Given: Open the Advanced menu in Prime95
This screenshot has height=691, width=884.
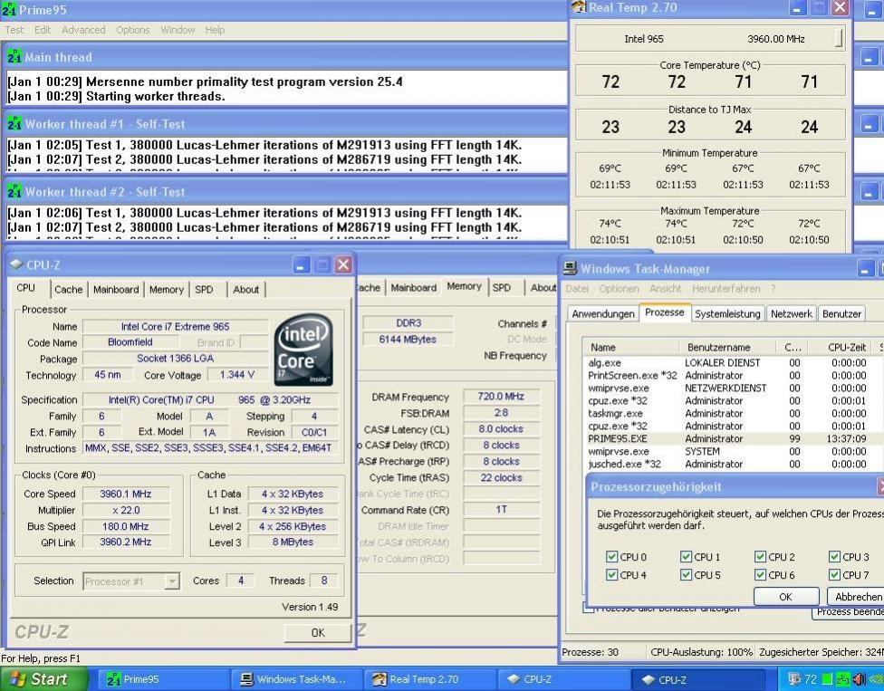Looking at the screenshot, I should click(x=83, y=30).
